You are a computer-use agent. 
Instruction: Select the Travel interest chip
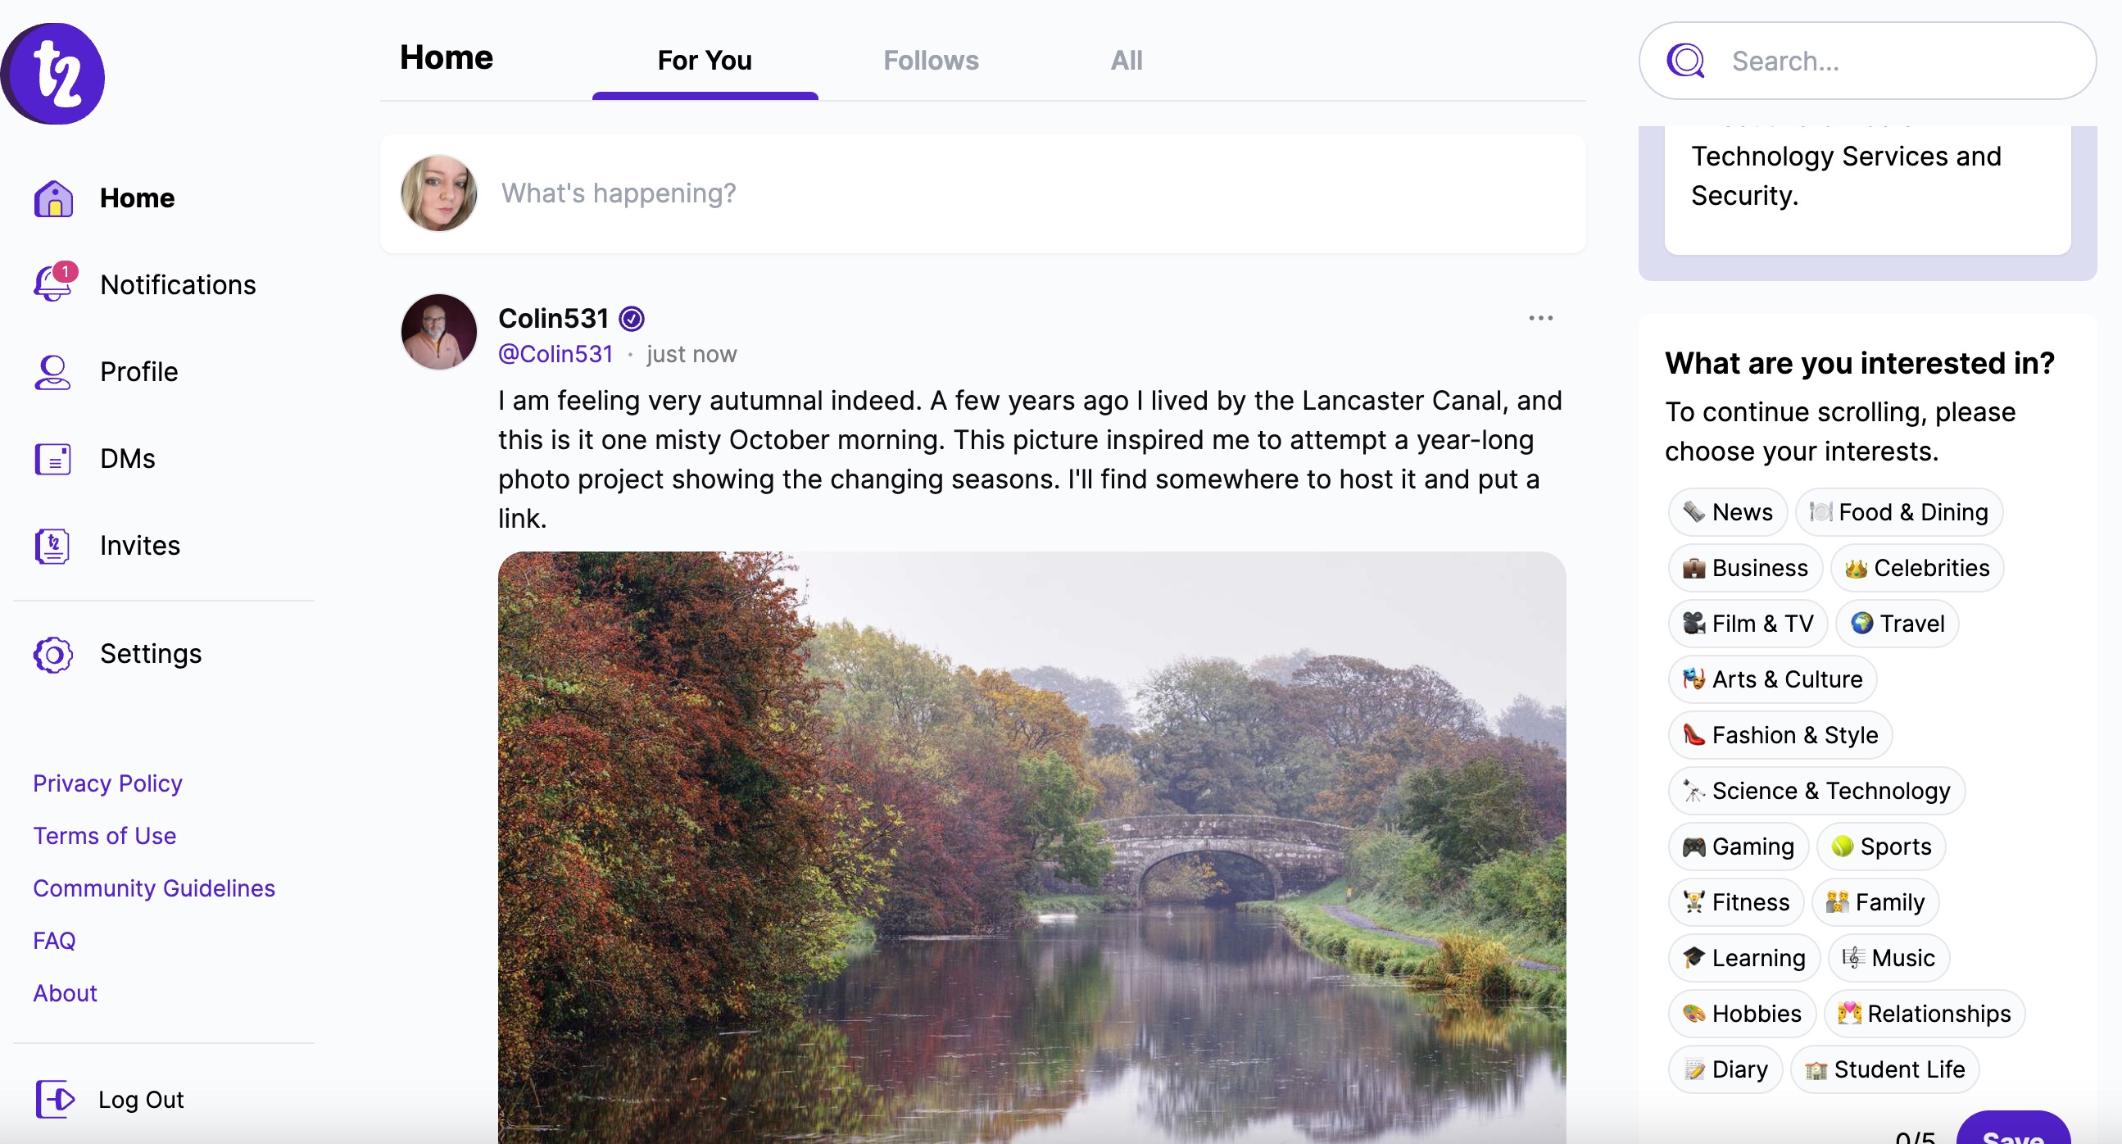tap(1898, 623)
